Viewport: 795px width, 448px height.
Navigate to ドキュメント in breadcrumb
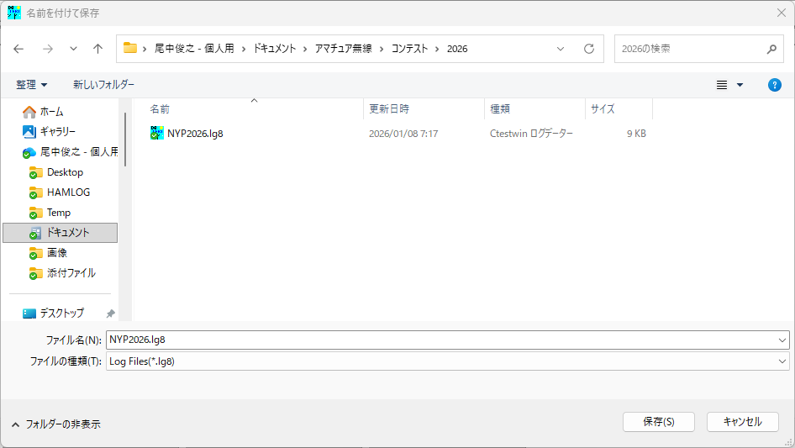click(274, 49)
